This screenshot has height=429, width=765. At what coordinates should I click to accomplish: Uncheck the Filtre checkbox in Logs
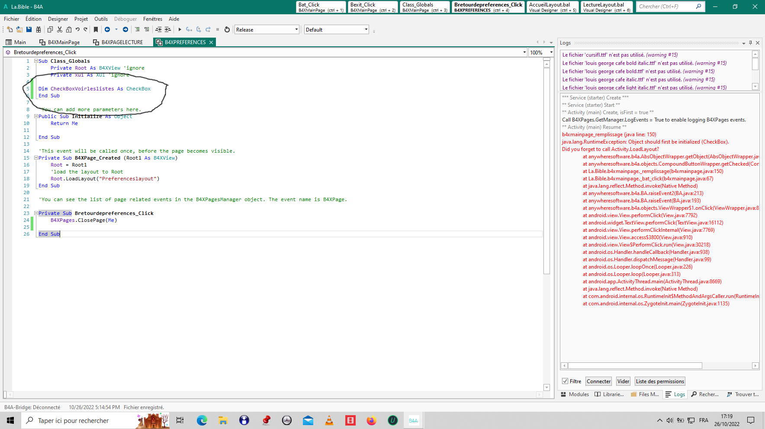click(565, 381)
